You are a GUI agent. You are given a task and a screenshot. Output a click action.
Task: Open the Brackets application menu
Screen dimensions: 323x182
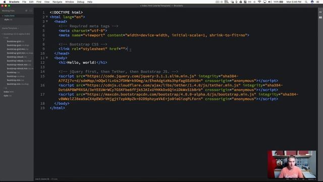[14, 2]
